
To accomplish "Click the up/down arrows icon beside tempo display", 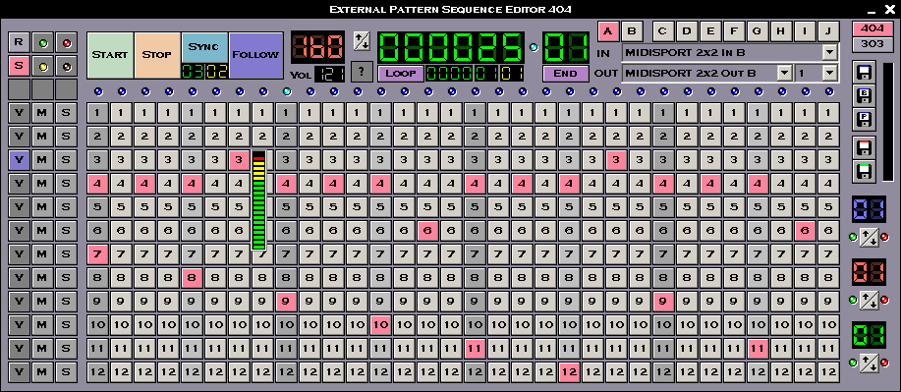I will pos(362,41).
